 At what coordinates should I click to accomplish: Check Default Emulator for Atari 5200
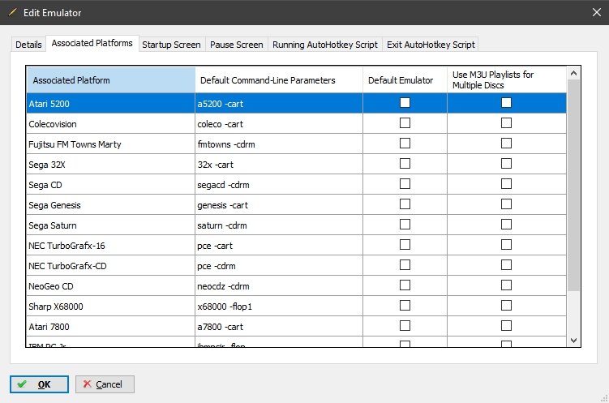405,103
